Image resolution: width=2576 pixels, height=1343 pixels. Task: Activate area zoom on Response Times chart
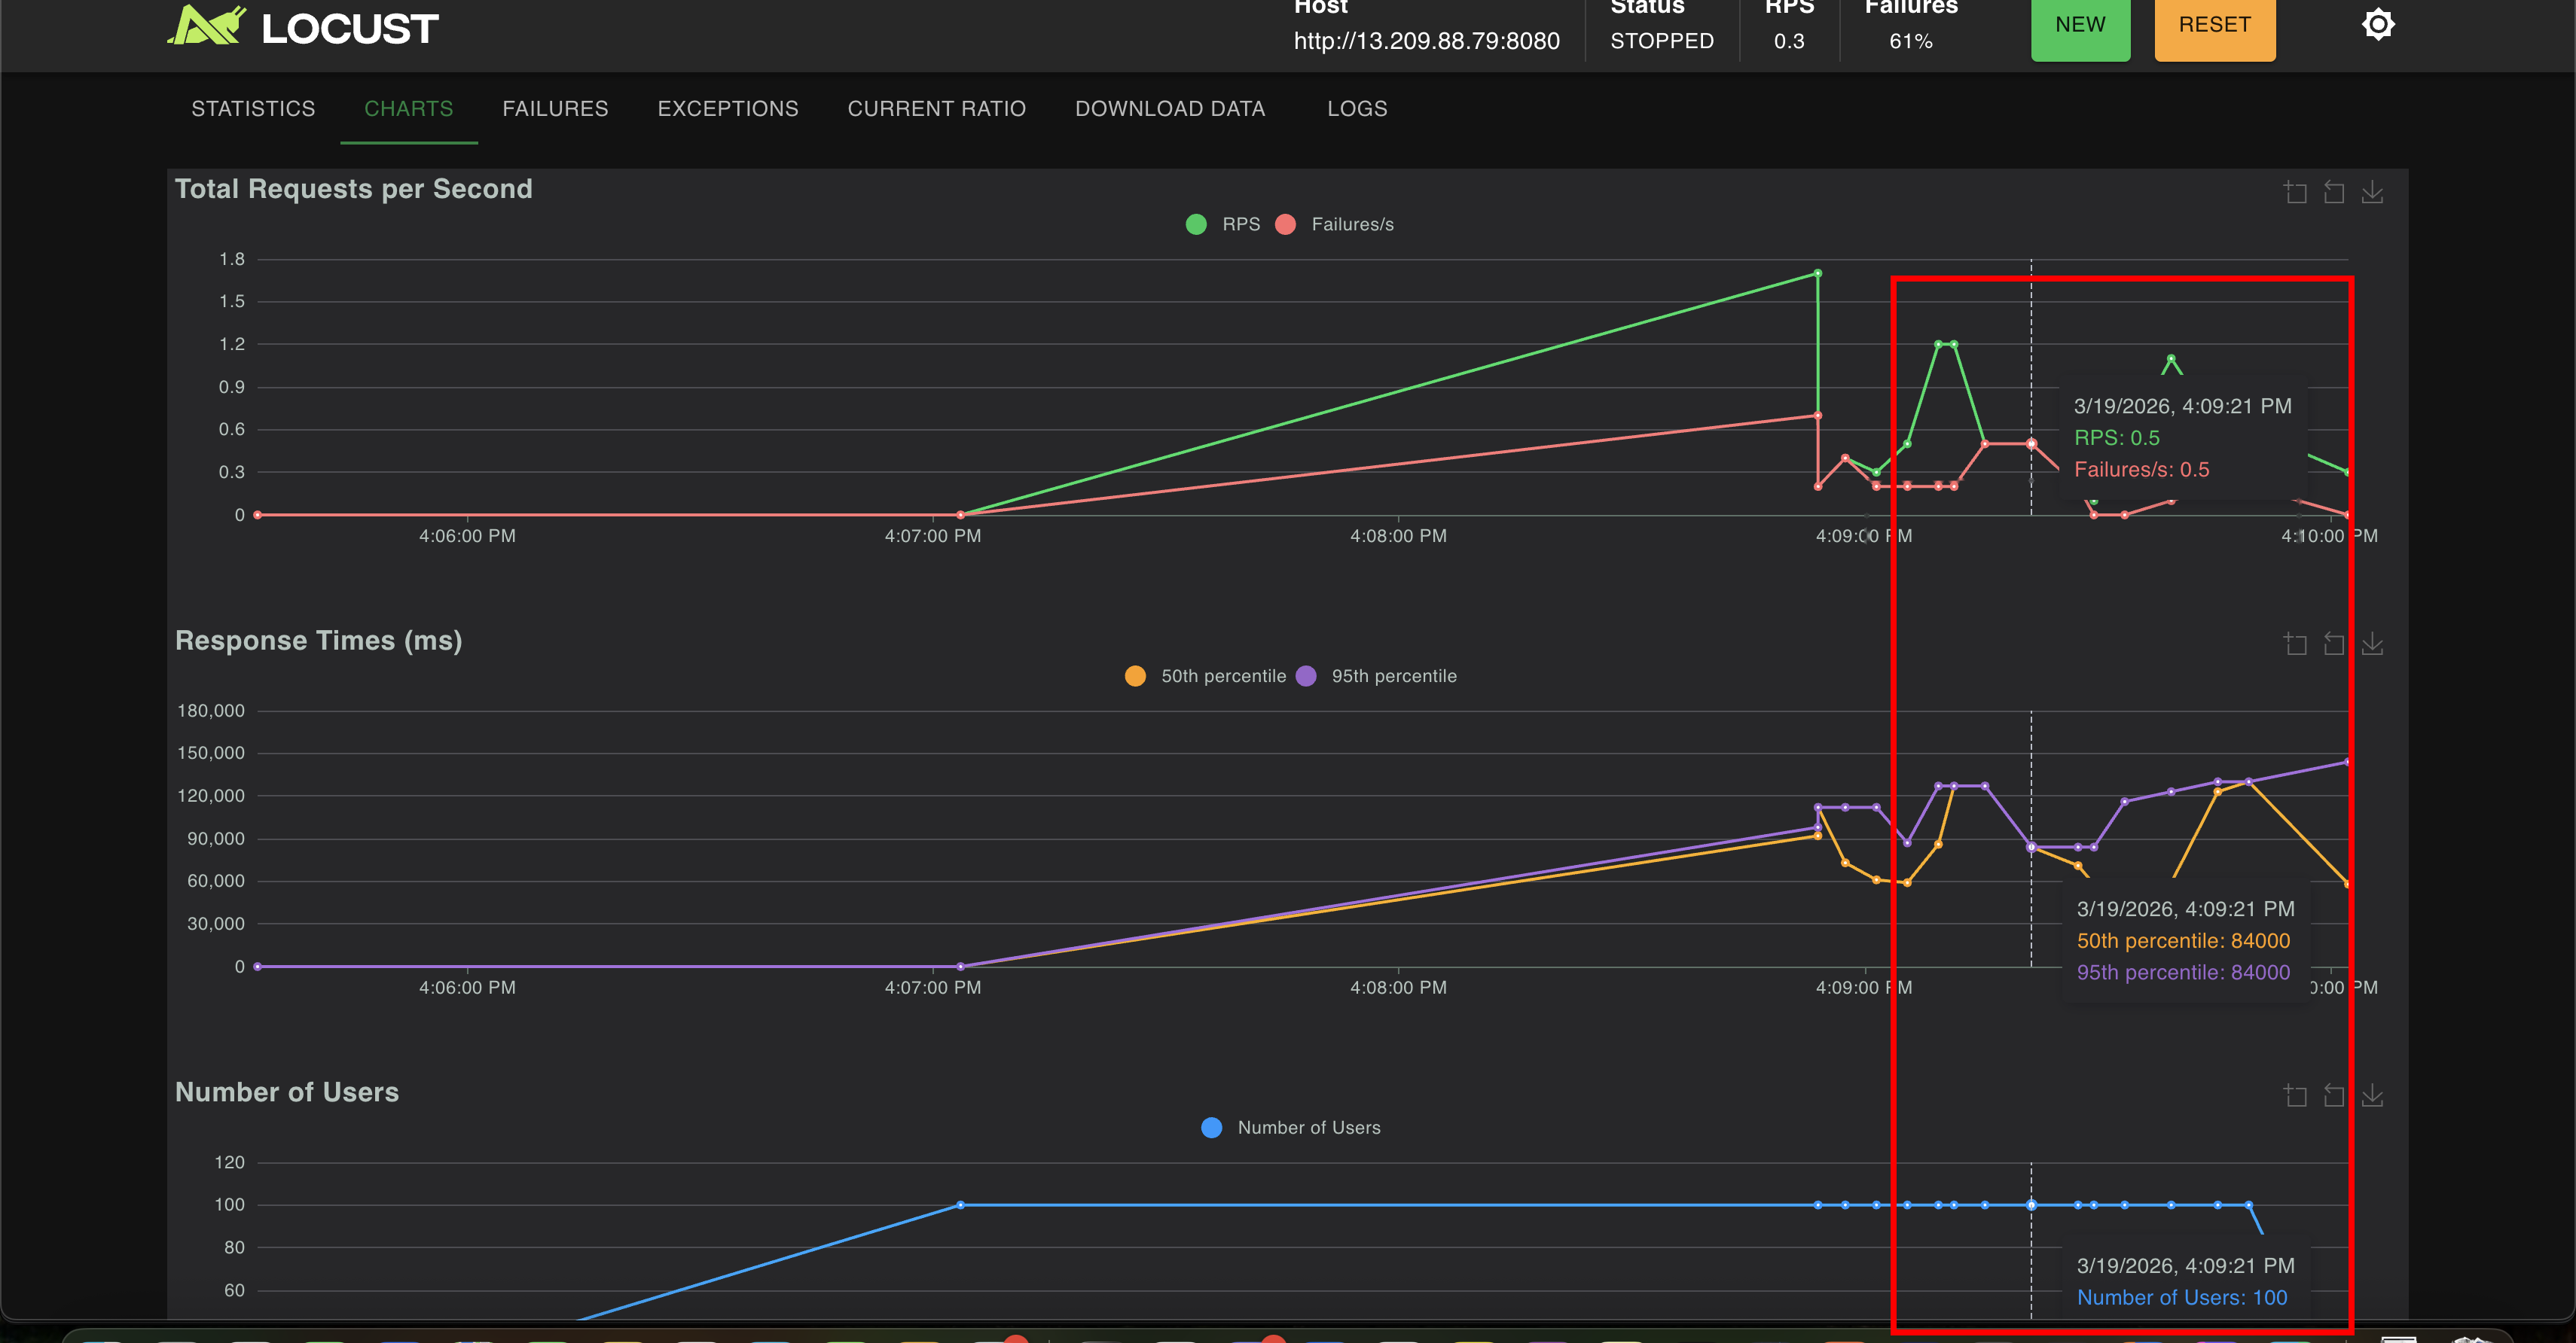click(x=2295, y=644)
